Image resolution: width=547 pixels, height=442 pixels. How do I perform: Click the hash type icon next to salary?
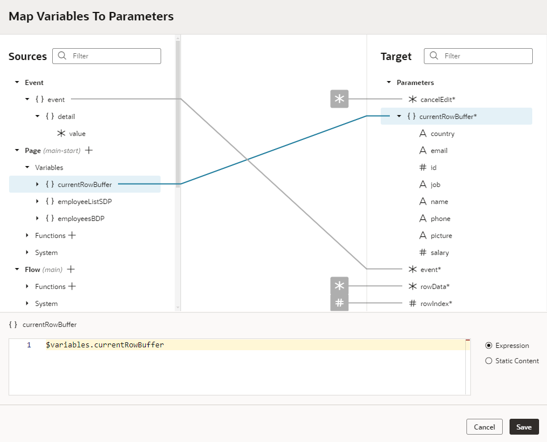[423, 252]
